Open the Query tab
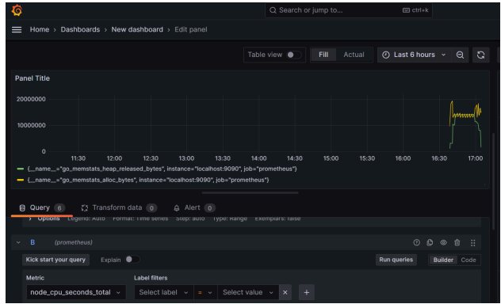501x304 pixels. point(42,208)
